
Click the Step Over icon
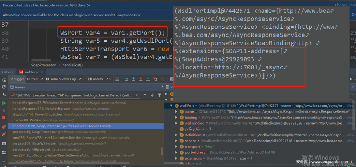tap(126, 79)
